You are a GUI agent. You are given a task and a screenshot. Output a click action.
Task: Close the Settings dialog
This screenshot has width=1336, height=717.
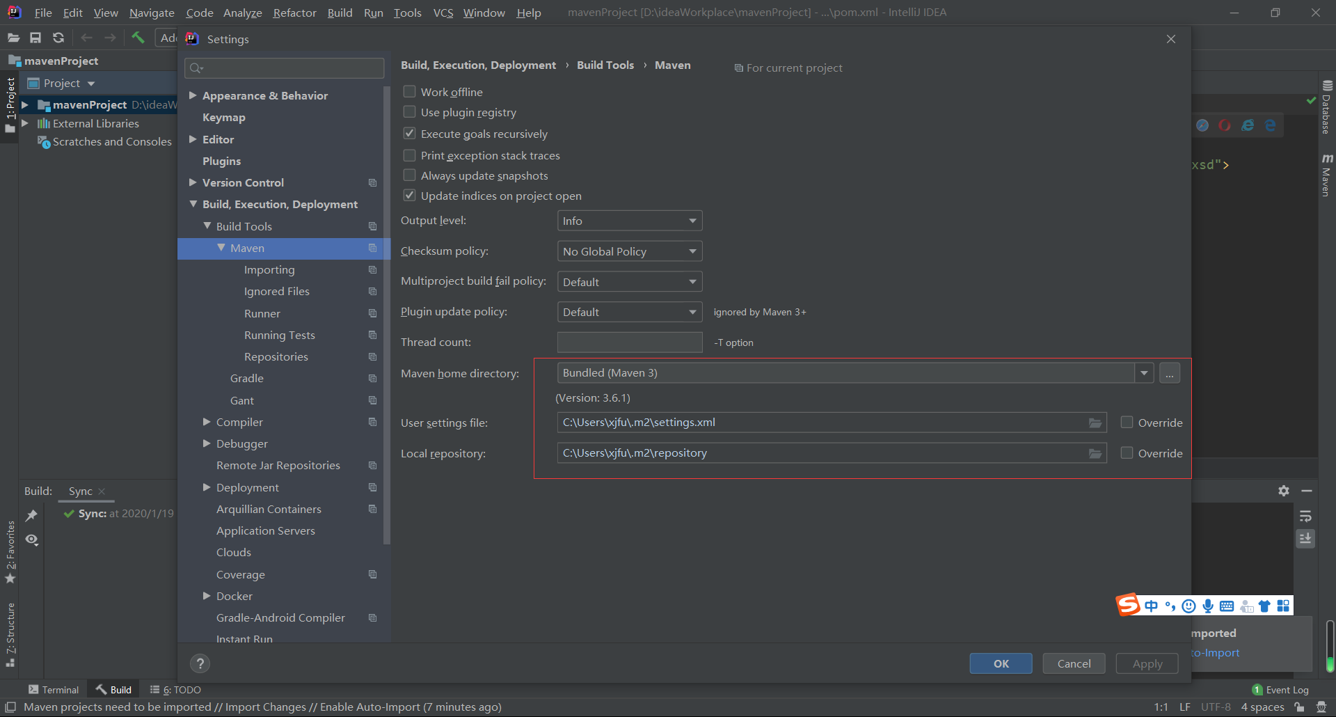pyautogui.click(x=1171, y=39)
